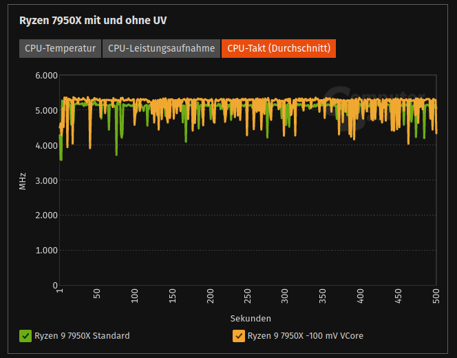The image size is (457, 358).
Task: Click the 6.000 y-axis value
Action: click(x=46, y=76)
